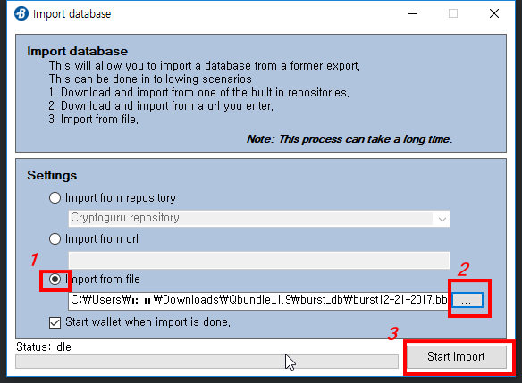Click the Import from url text field

click(259, 260)
